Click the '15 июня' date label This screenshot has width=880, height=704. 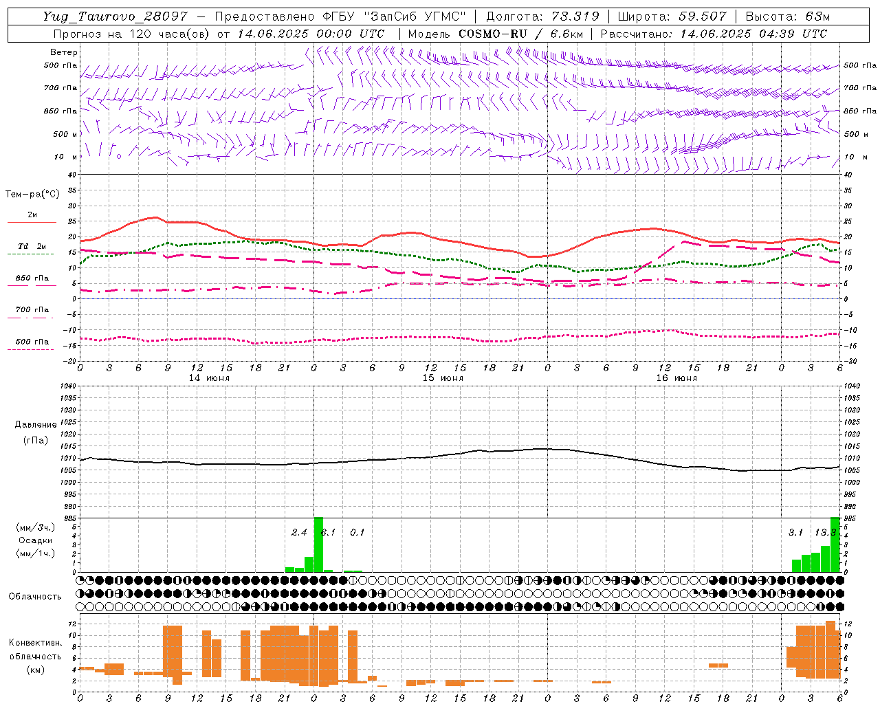[443, 378]
